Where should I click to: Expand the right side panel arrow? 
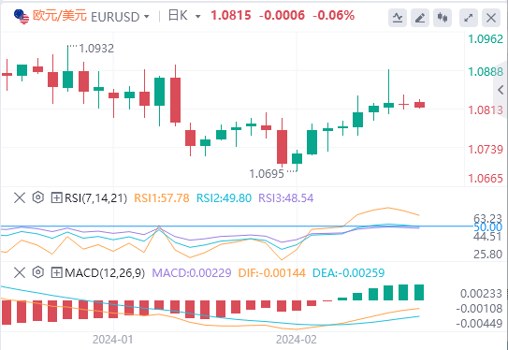click(501, 90)
